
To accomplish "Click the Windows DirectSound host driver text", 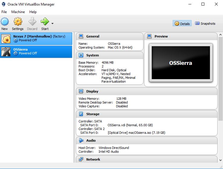I will pyautogui.click(x=114, y=148).
